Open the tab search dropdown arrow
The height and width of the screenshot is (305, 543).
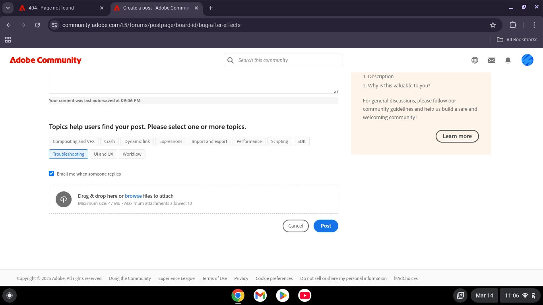click(x=8, y=8)
